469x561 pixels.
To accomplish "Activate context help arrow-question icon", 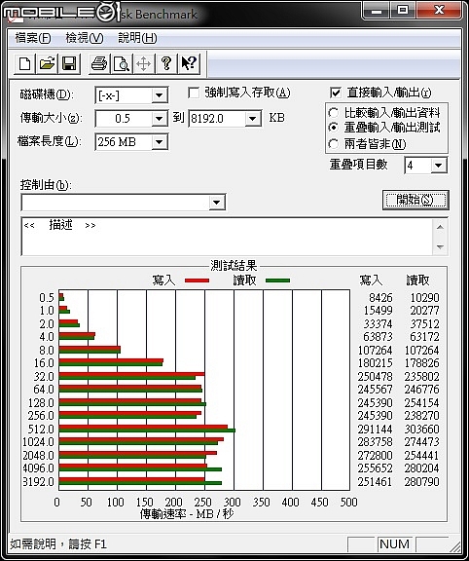I will [189, 64].
